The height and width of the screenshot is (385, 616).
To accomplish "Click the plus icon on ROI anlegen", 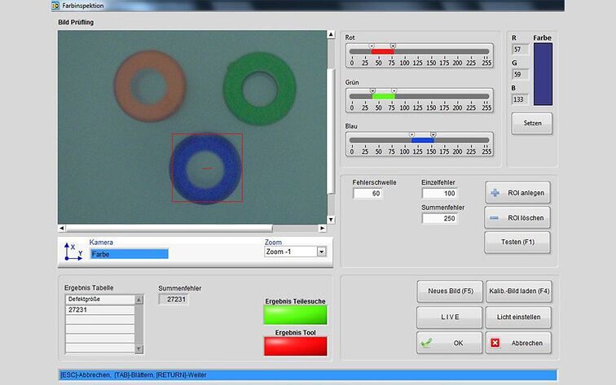I will (x=495, y=193).
